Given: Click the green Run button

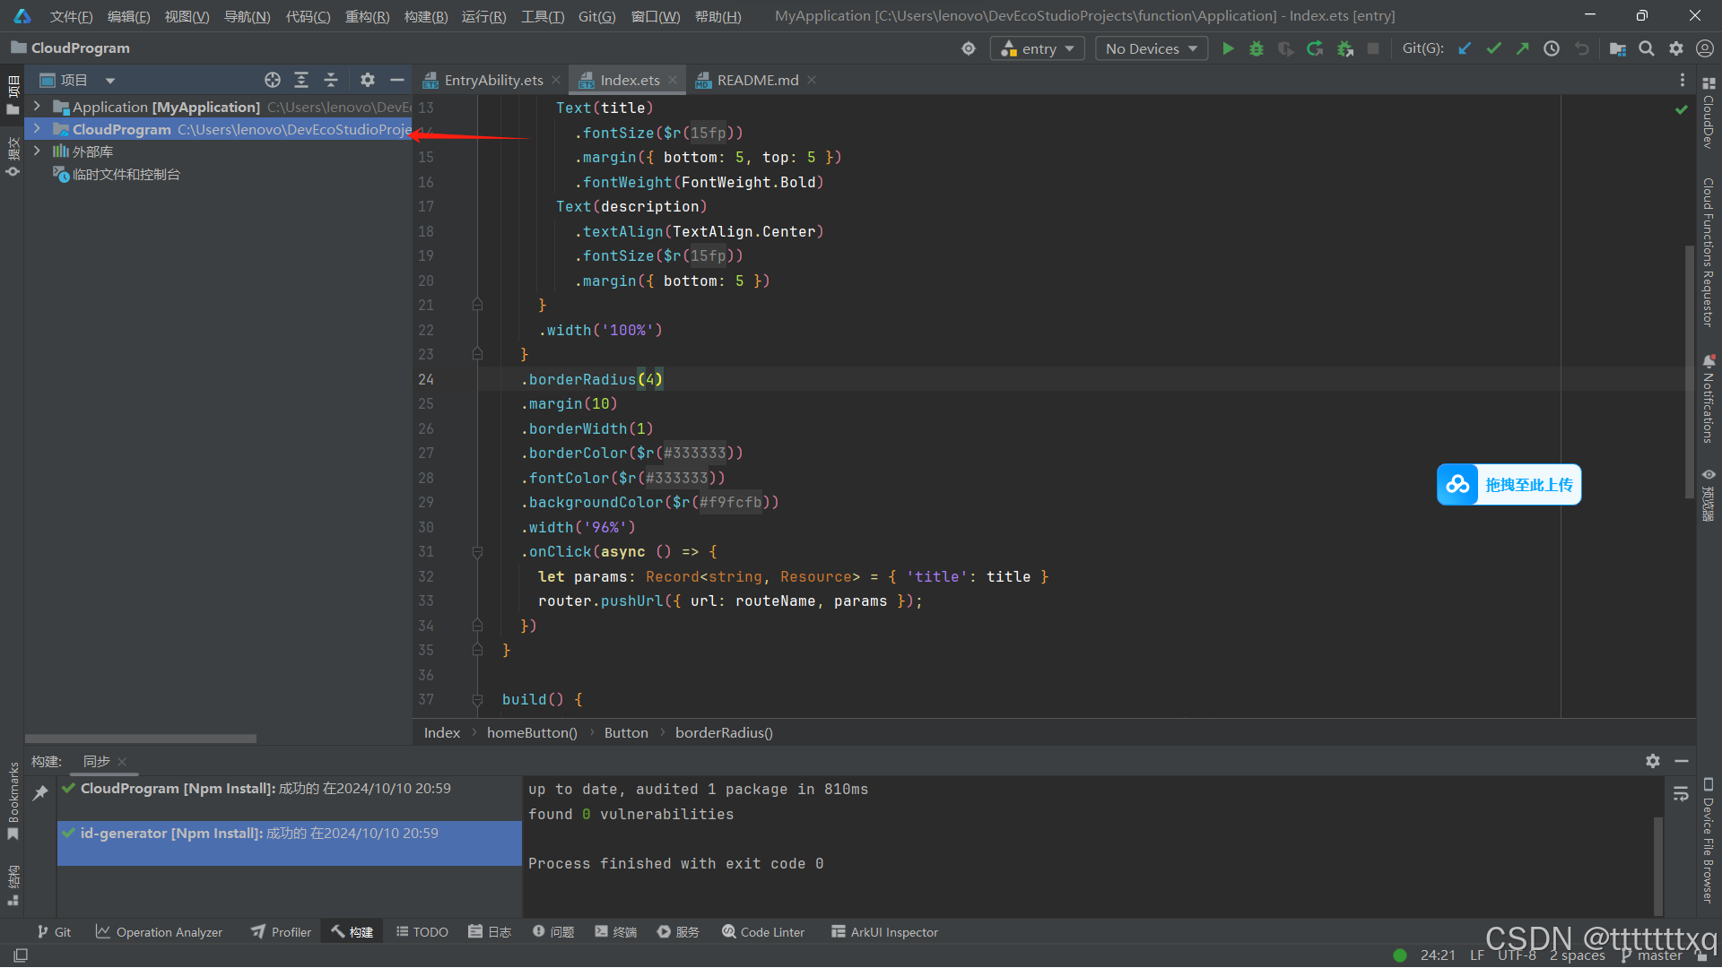Looking at the screenshot, I should [x=1228, y=48].
